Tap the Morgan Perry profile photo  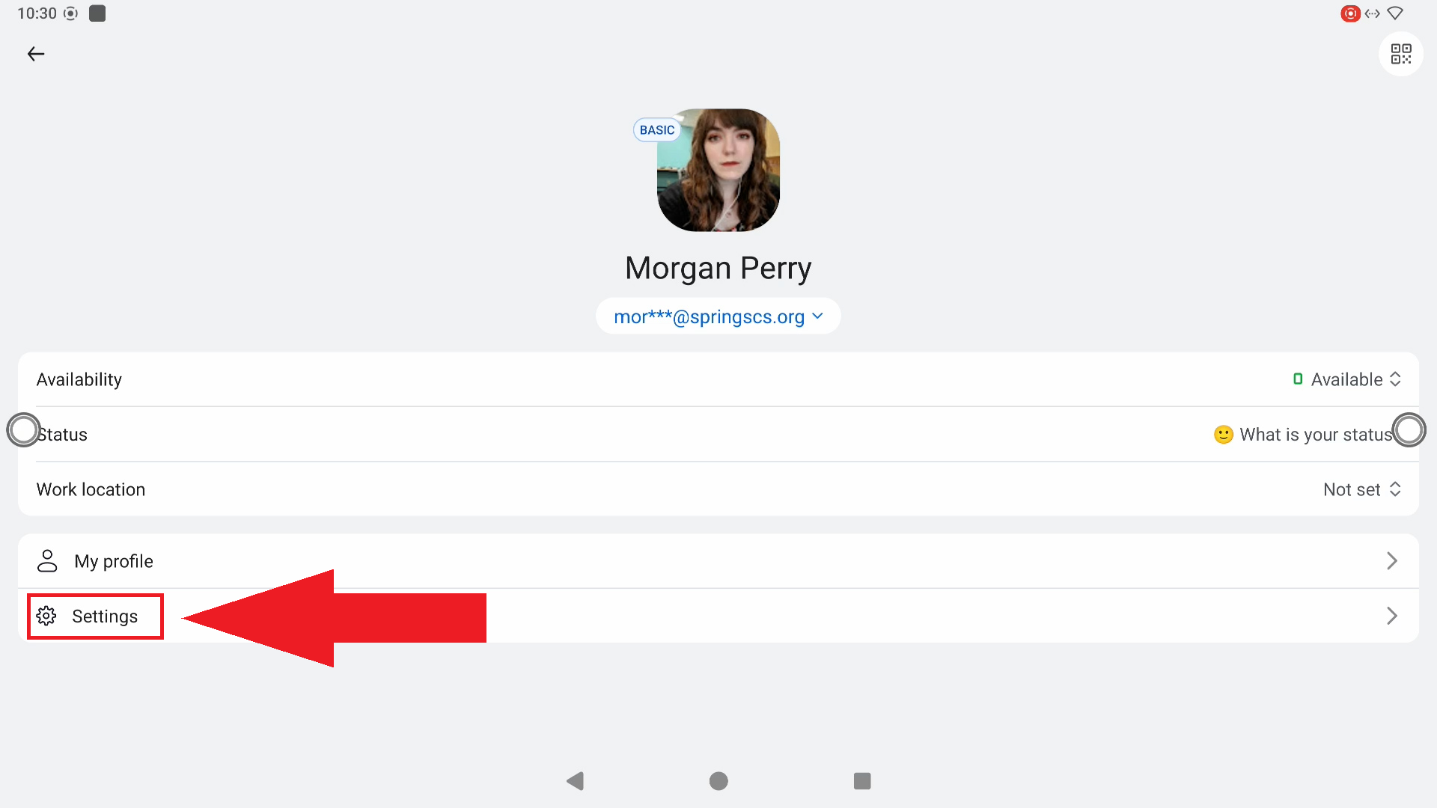(x=718, y=171)
